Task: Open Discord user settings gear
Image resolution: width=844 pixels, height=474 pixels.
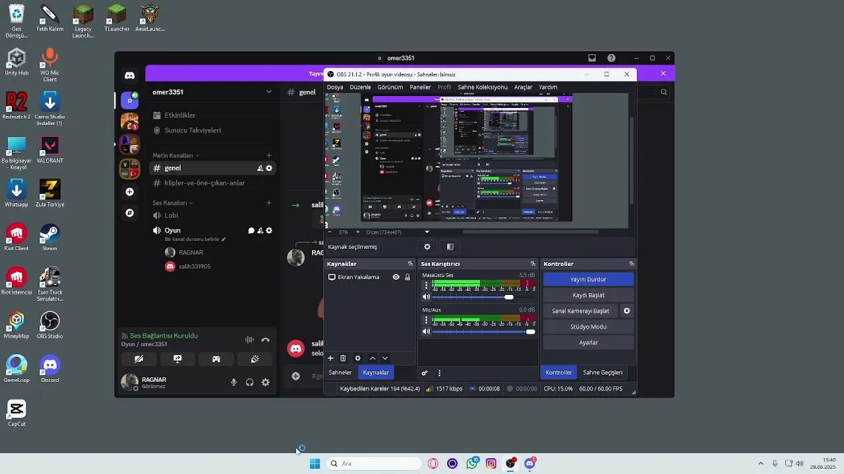Action: pyautogui.click(x=266, y=382)
